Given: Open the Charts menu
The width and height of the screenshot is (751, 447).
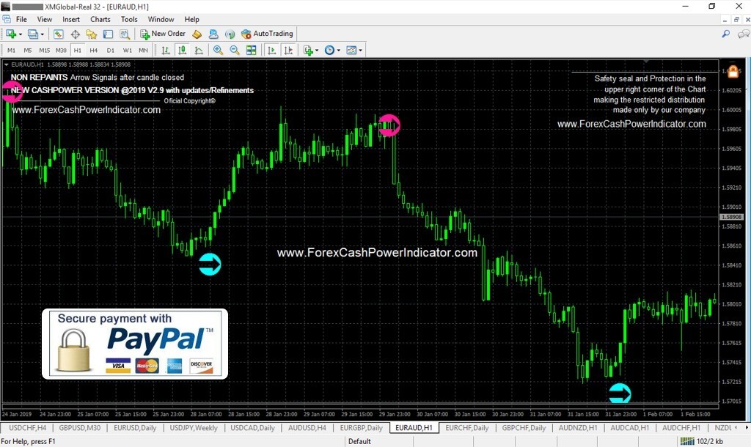Looking at the screenshot, I should [100, 19].
